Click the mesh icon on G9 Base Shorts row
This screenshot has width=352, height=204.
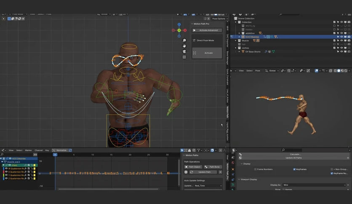[243, 51]
